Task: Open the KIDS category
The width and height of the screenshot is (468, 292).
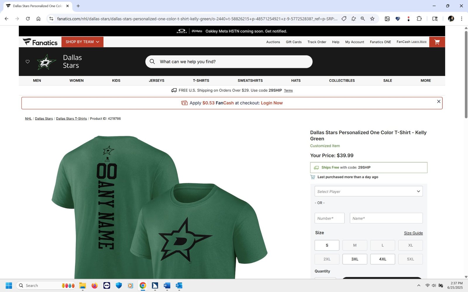Action: pos(116,81)
